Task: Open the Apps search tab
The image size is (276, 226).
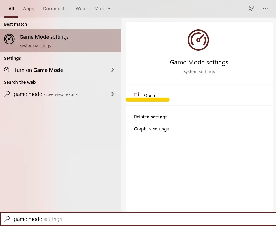Action: click(x=28, y=8)
